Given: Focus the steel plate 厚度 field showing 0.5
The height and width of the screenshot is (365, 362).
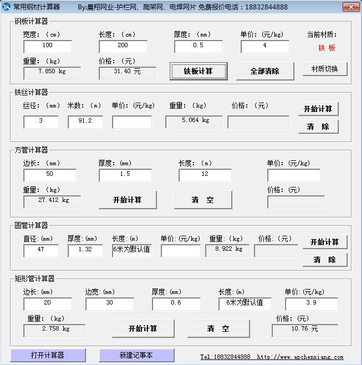Looking at the screenshot, I should 198,47.
